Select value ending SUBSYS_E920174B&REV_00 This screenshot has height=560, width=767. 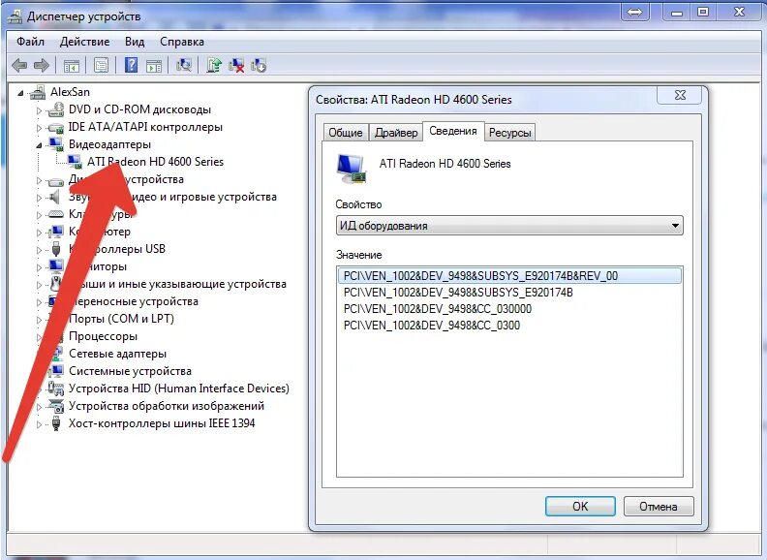(x=509, y=275)
